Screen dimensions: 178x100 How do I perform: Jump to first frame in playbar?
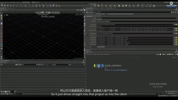point(2,92)
